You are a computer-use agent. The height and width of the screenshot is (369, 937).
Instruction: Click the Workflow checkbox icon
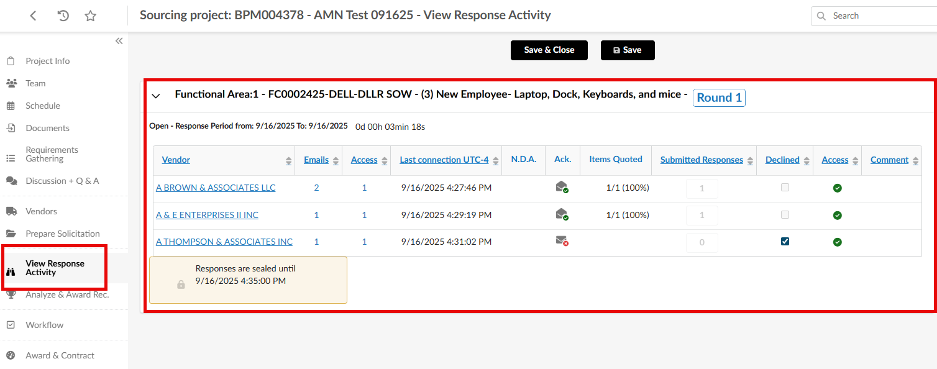point(11,325)
